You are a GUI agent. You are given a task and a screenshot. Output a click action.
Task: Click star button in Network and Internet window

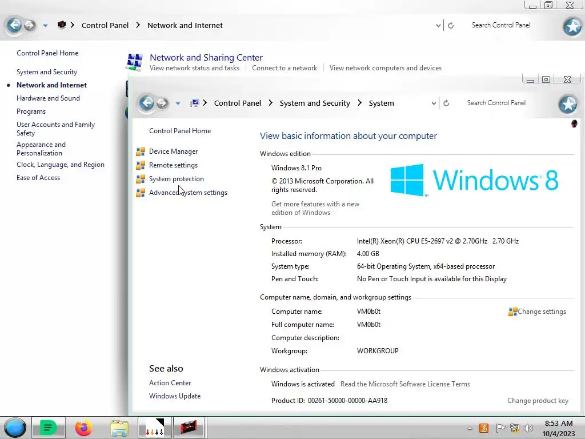(x=572, y=26)
